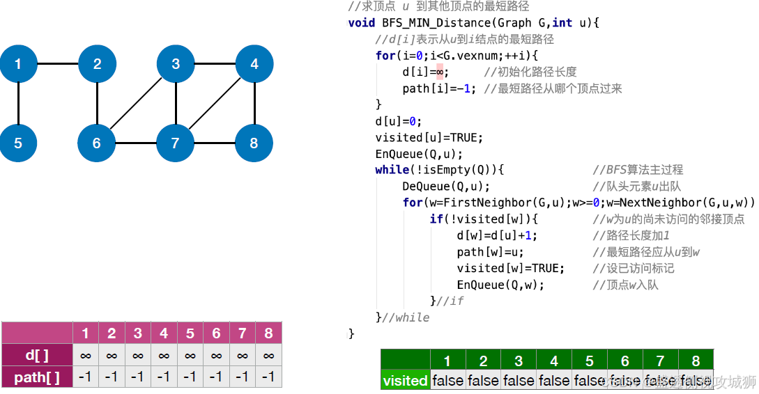
Task: Click graph node 5 circle
Action: click(18, 143)
